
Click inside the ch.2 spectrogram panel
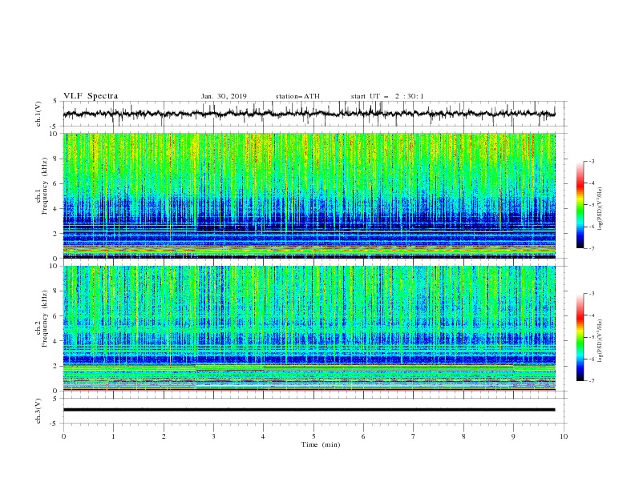click(309, 328)
